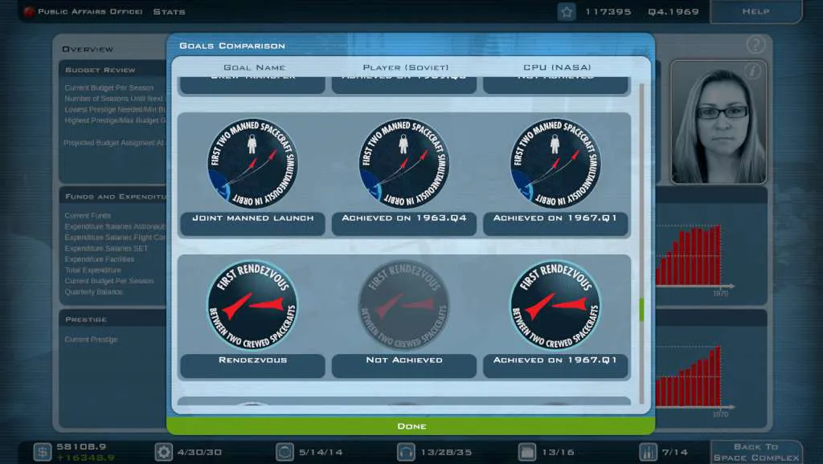Click the astronaut helmet icon in bottom bar
This screenshot has height=464, width=823.
(285, 451)
